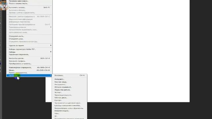Image resolution: width=212 pixels, height=119 pixels.
Task: Select 'Поиск и замена текста...' menu entry
Action: [29, 4]
